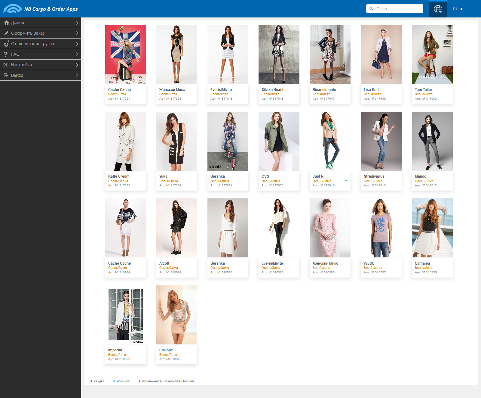
Task: View the Calliope product photo
Action: pos(177,315)
